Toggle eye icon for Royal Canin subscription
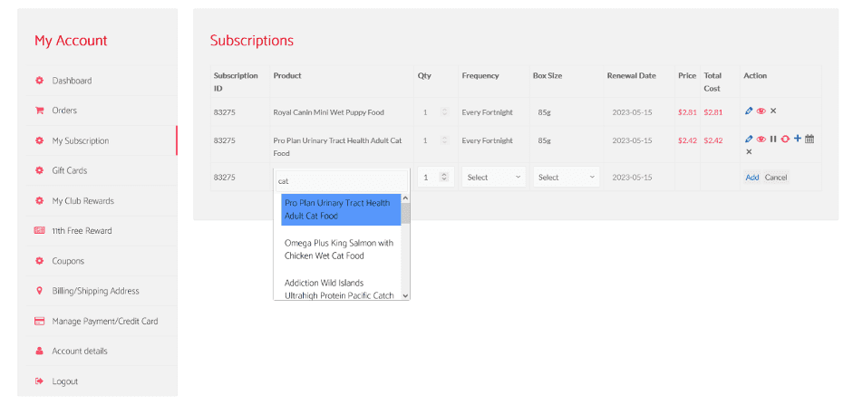The width and height of the screenshot is (853, 405). (x=761, y=111)
